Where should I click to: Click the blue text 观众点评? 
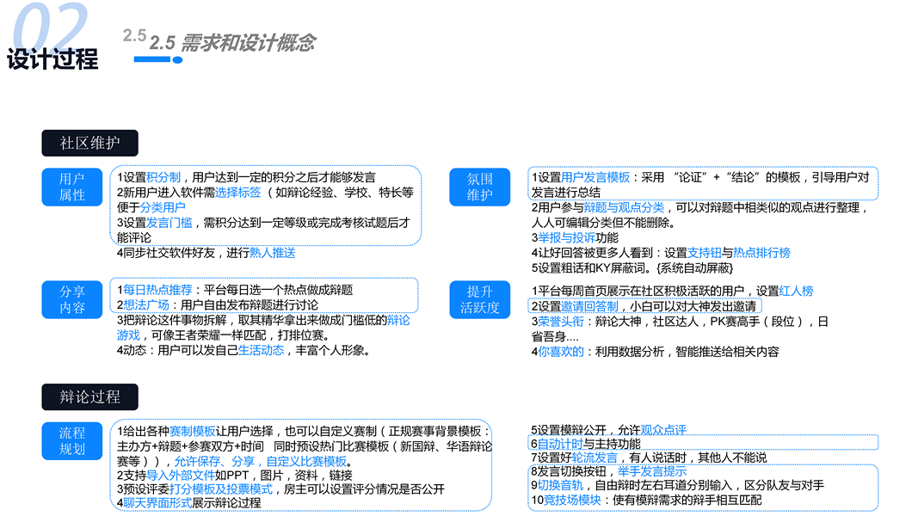pos(663,431)
